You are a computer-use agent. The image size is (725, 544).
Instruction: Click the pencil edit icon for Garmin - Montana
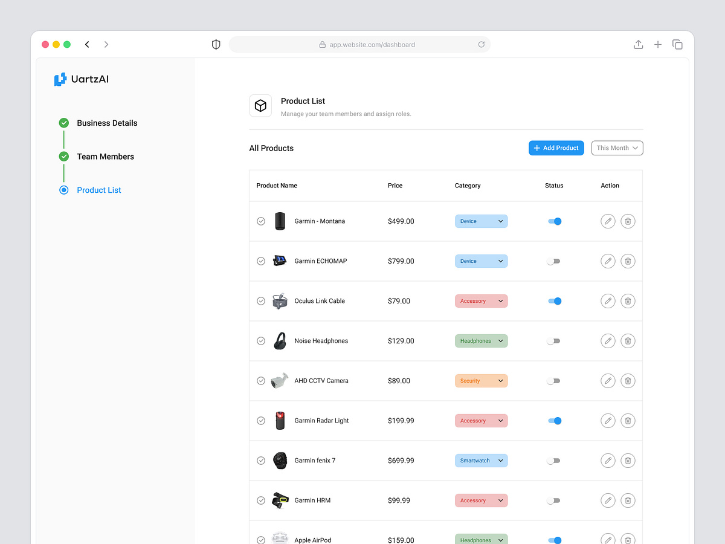(608, 221)
